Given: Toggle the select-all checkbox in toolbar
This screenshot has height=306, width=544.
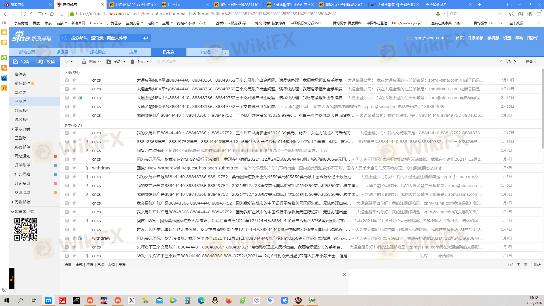Looking at the screenshot, I should [67, 61].
